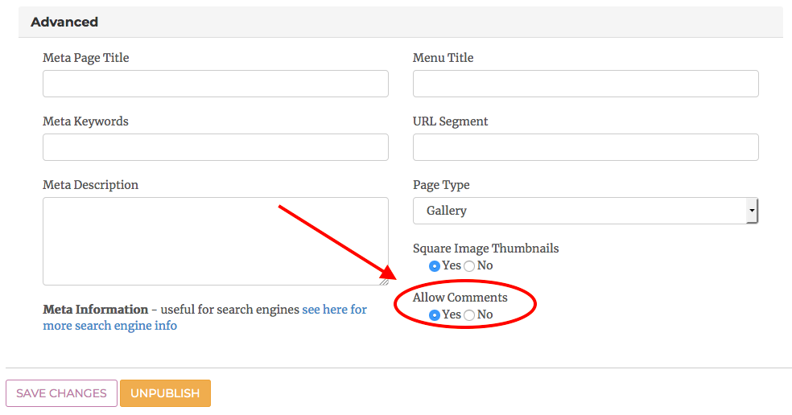Choose No for Square Image Thumbnails
The image size is (792, 415).
point(469,266)
